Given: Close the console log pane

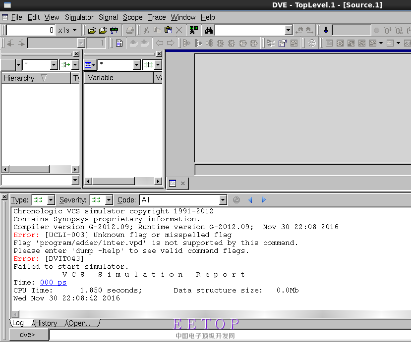Looking at the screenshot, I should [x=4, y=197].
